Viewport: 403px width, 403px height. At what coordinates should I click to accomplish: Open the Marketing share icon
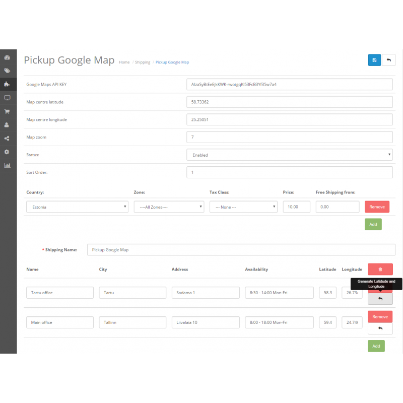(7, 138)
